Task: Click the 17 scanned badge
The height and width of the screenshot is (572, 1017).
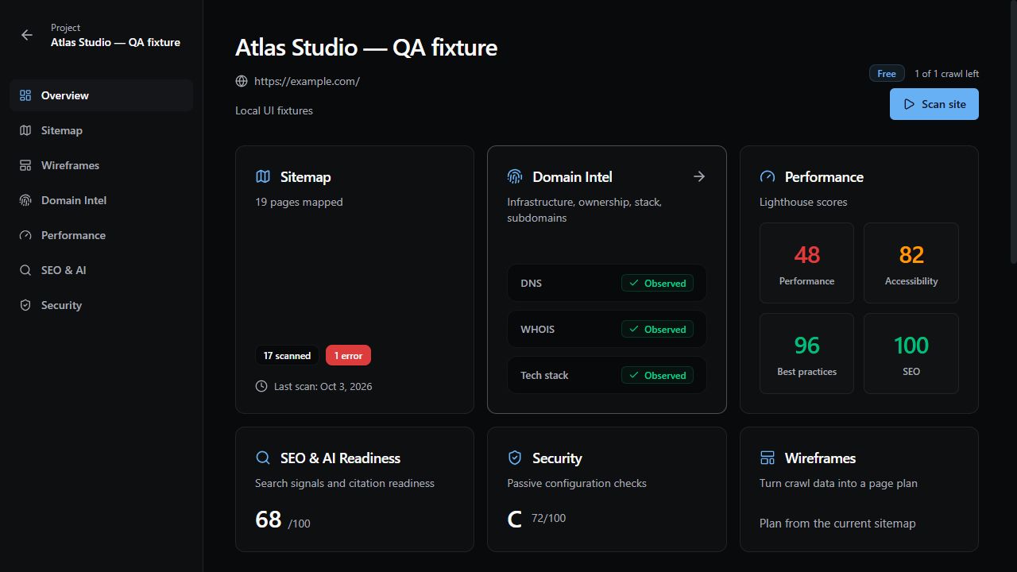Action: tap(287, 355)
